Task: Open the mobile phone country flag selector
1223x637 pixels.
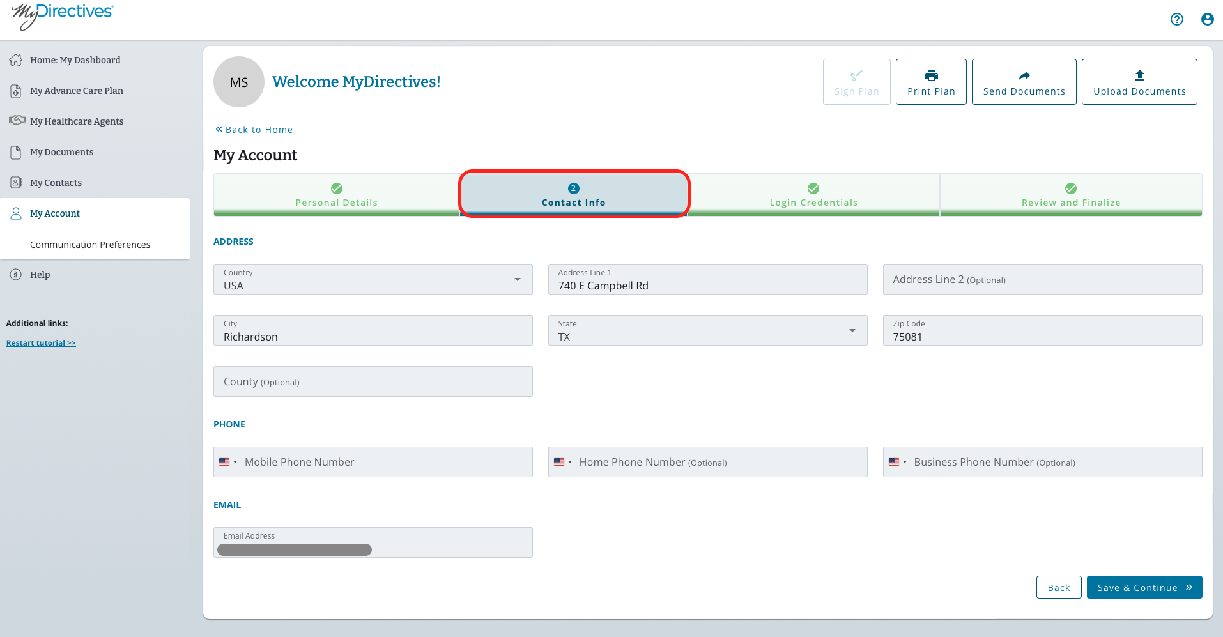Action: pos(228,462)
